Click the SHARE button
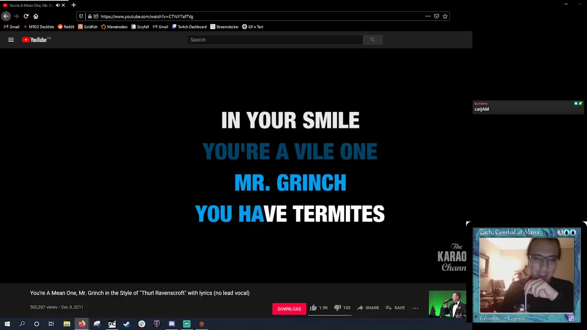 tap(368, 308)
